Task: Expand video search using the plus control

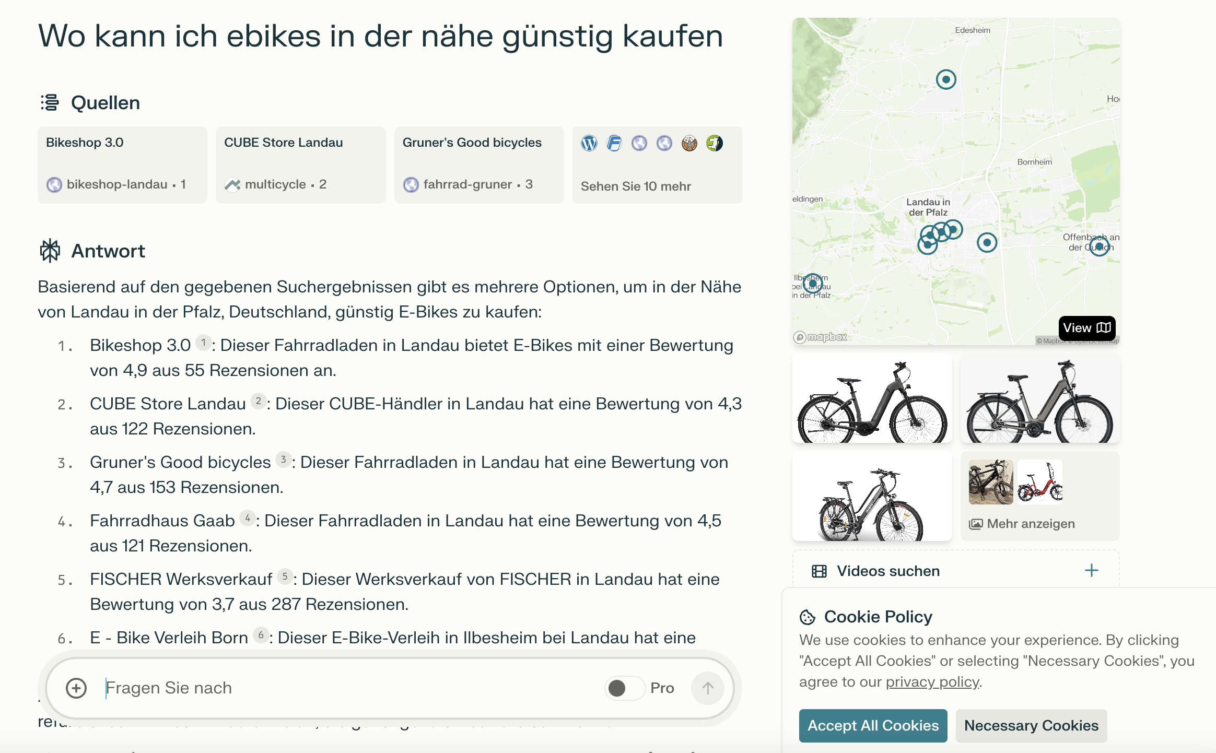Action: click(x=1091, y=571)
